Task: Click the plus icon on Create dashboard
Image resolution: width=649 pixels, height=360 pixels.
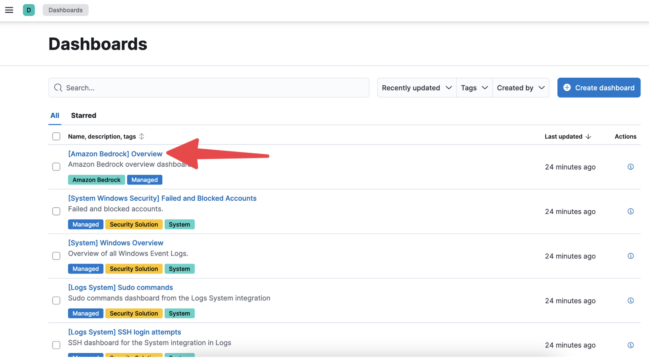Action: pyautogui.click(x=567, y=88)
